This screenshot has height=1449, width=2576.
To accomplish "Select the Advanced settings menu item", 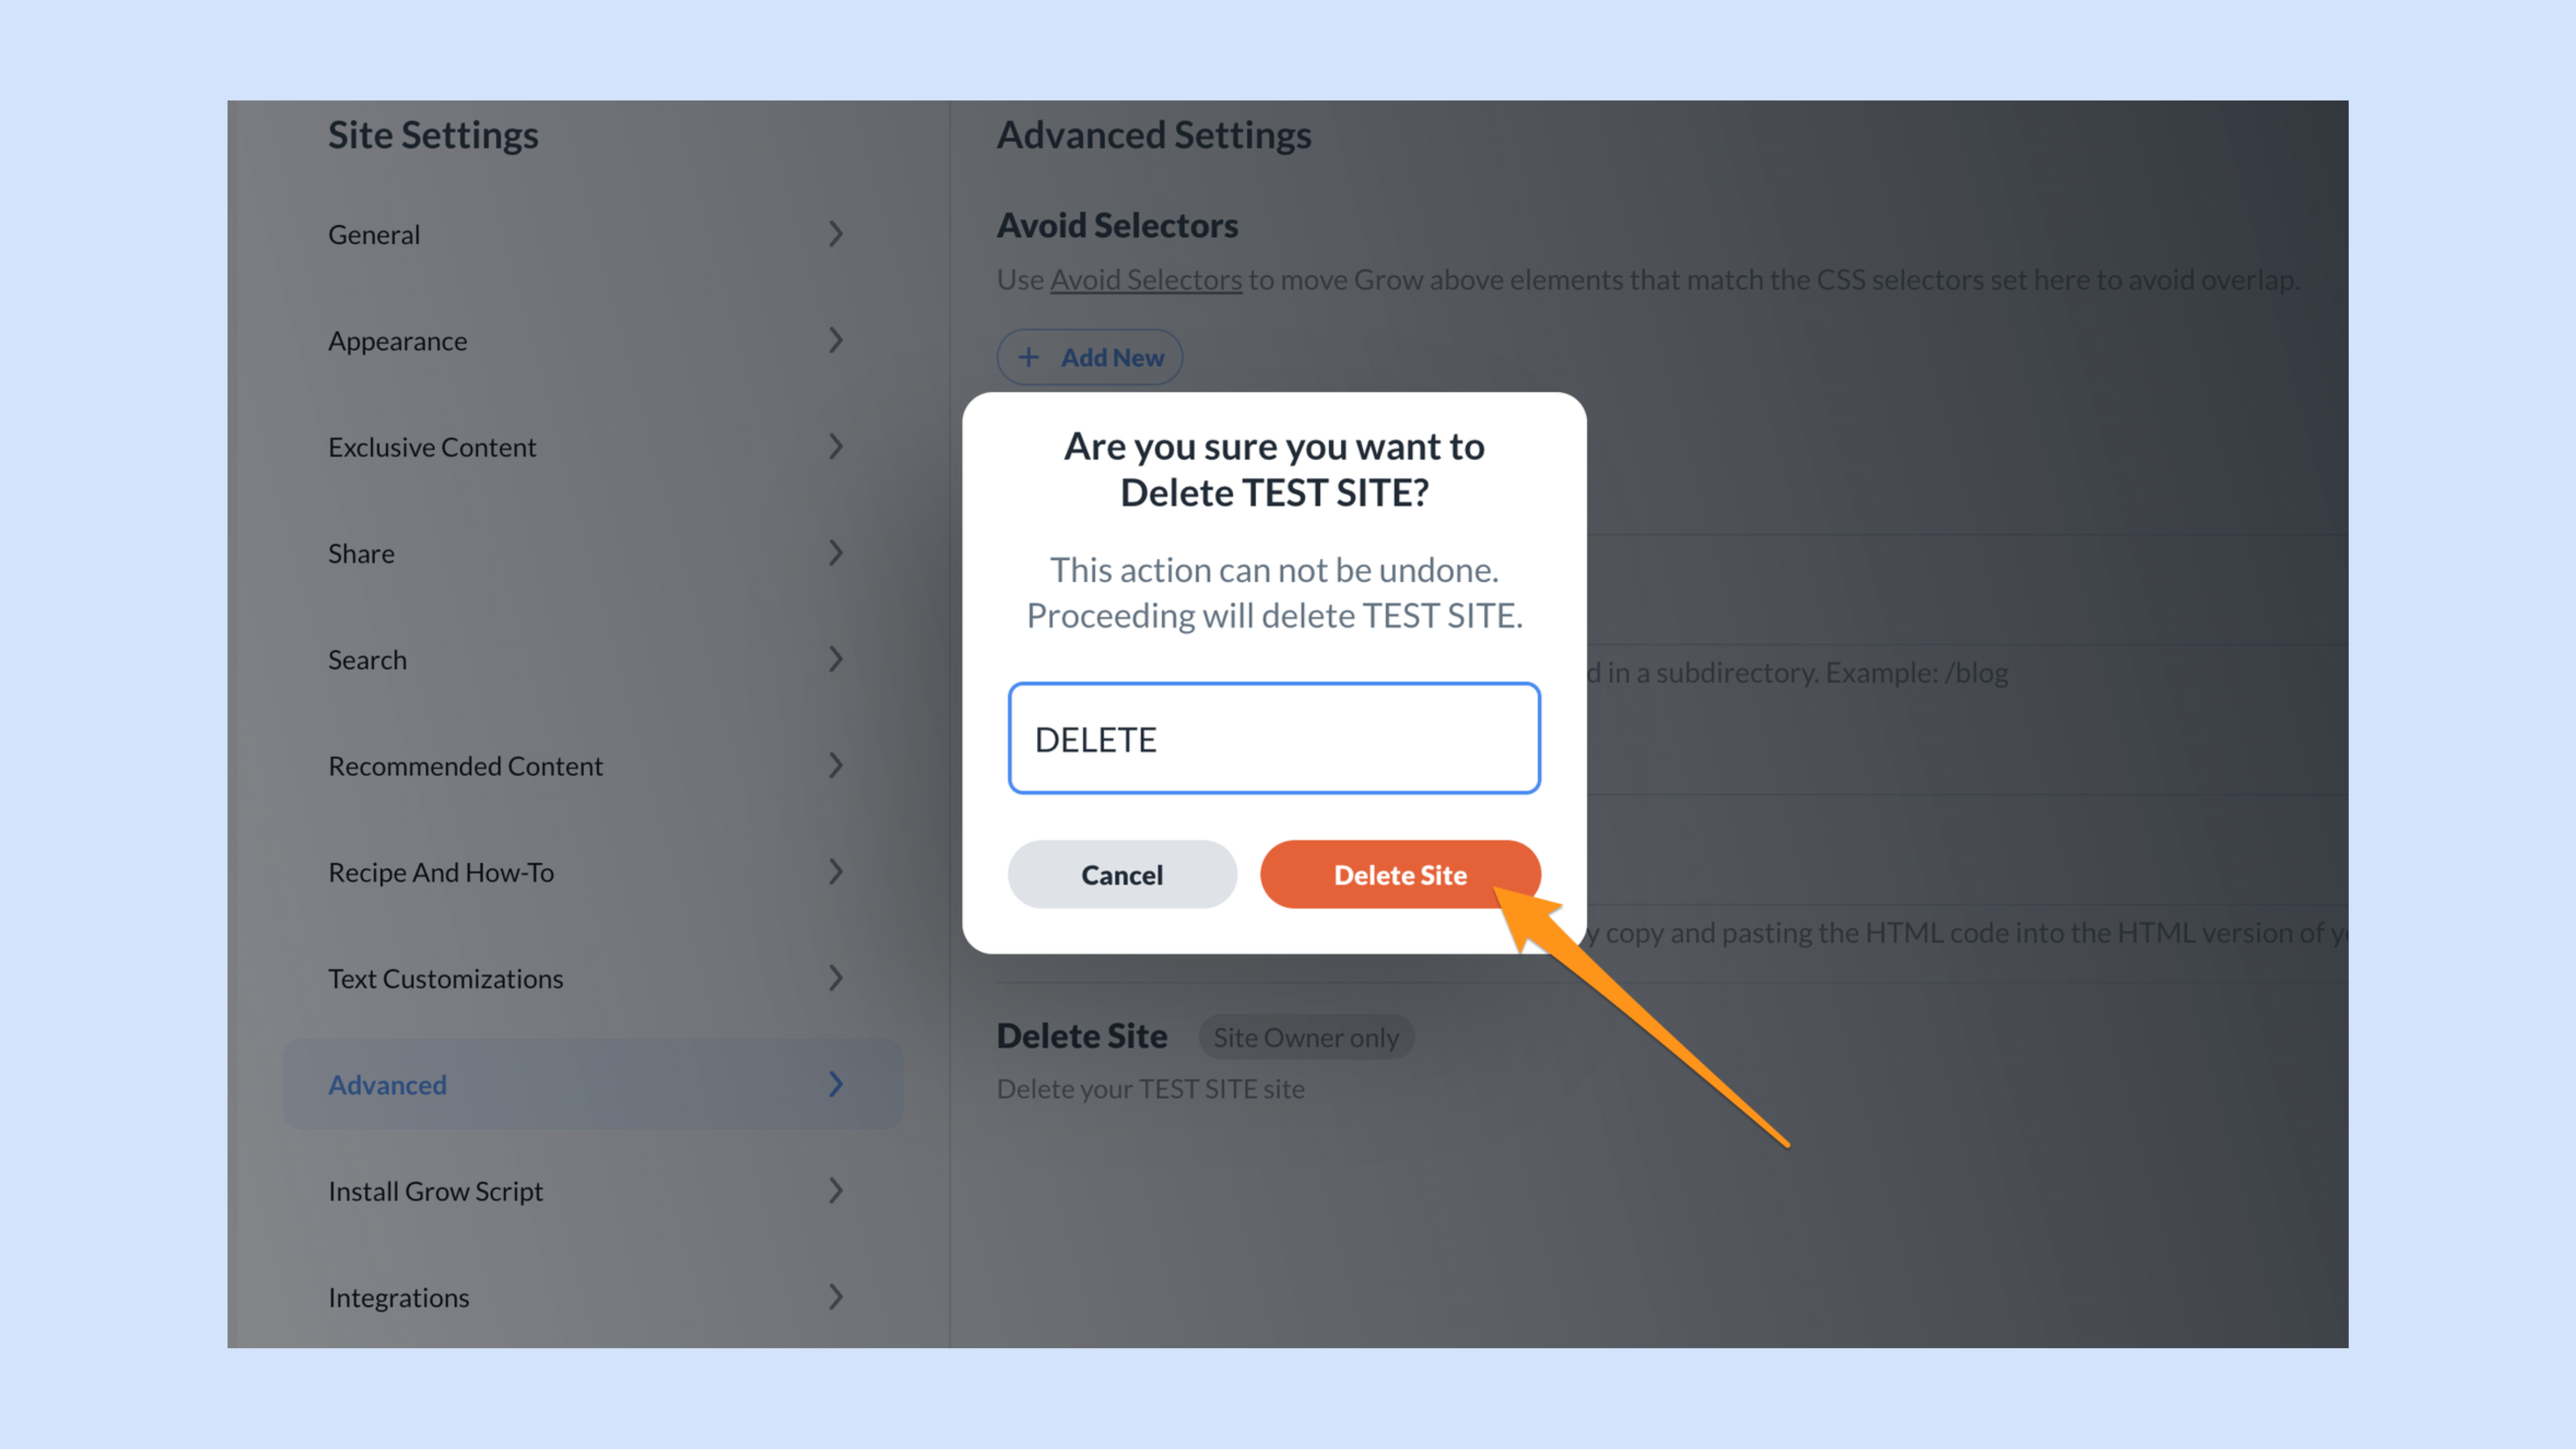I will [592, 1084].
